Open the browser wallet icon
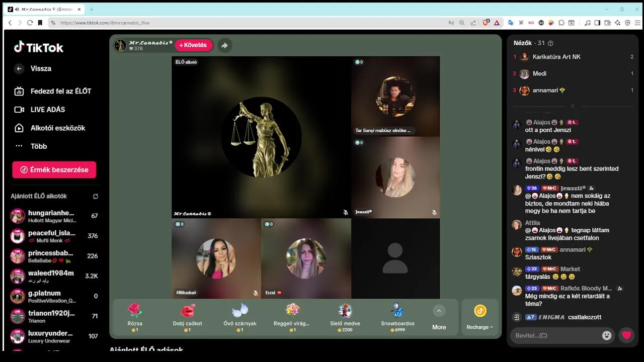This screenshot has width=644, height=362. point(607,23)
